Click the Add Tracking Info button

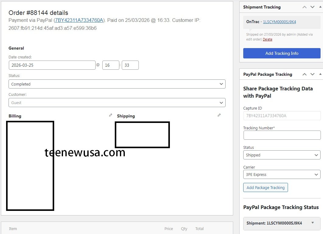pyautogui.click(x=282, y=53)
